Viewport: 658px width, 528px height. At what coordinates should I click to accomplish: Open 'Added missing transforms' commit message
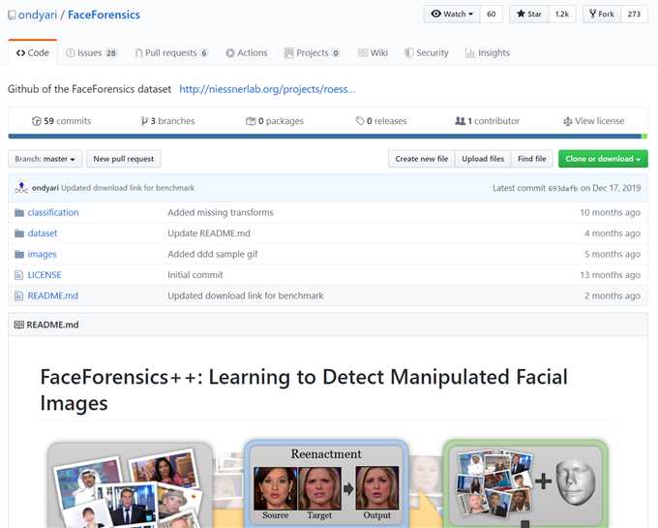(x=221, y=212)
